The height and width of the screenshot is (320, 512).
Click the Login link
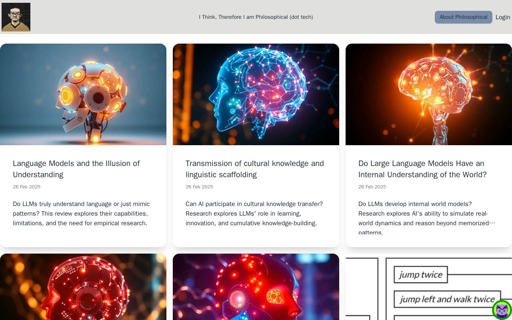point(503,17)
